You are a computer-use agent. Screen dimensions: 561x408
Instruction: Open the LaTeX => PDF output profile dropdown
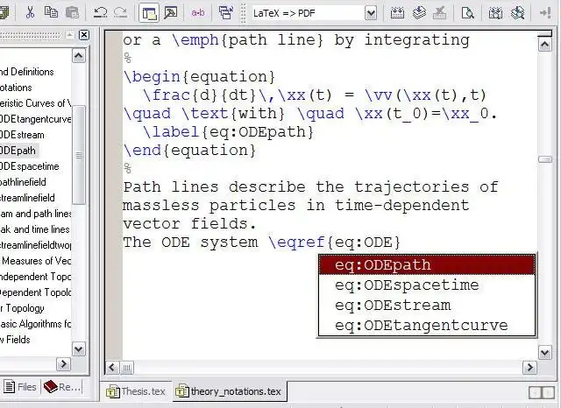click(x=314, y=14)
